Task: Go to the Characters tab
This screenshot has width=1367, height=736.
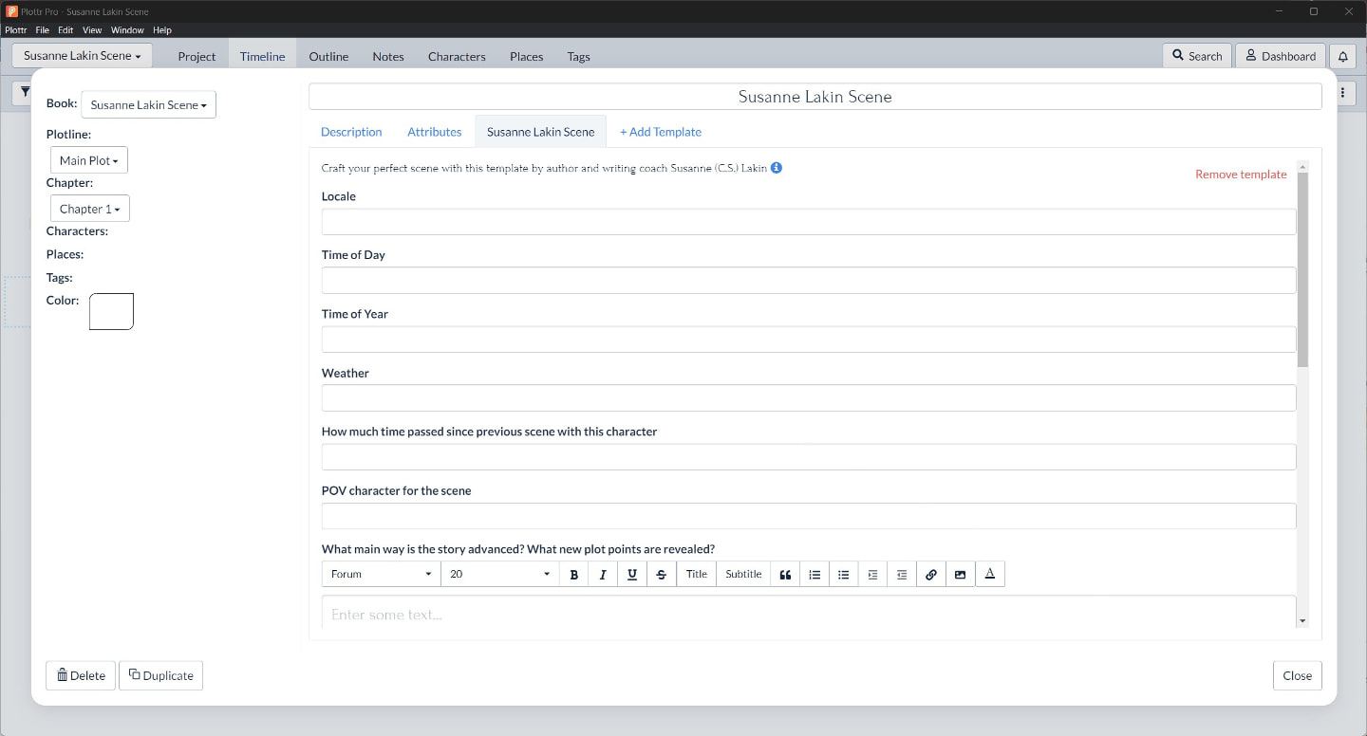Action: [457, 56]
